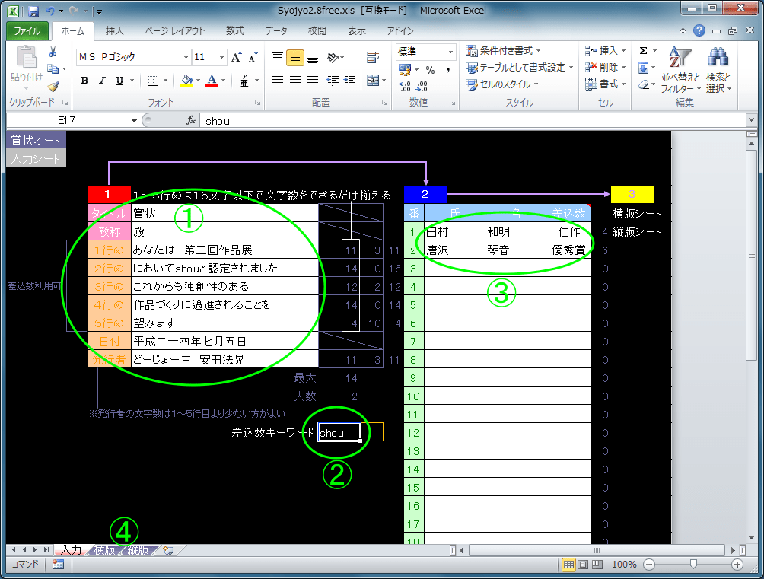Screen dimensions: 764x579
Task: Click the 条件付き書式 button
Action: 504,50
